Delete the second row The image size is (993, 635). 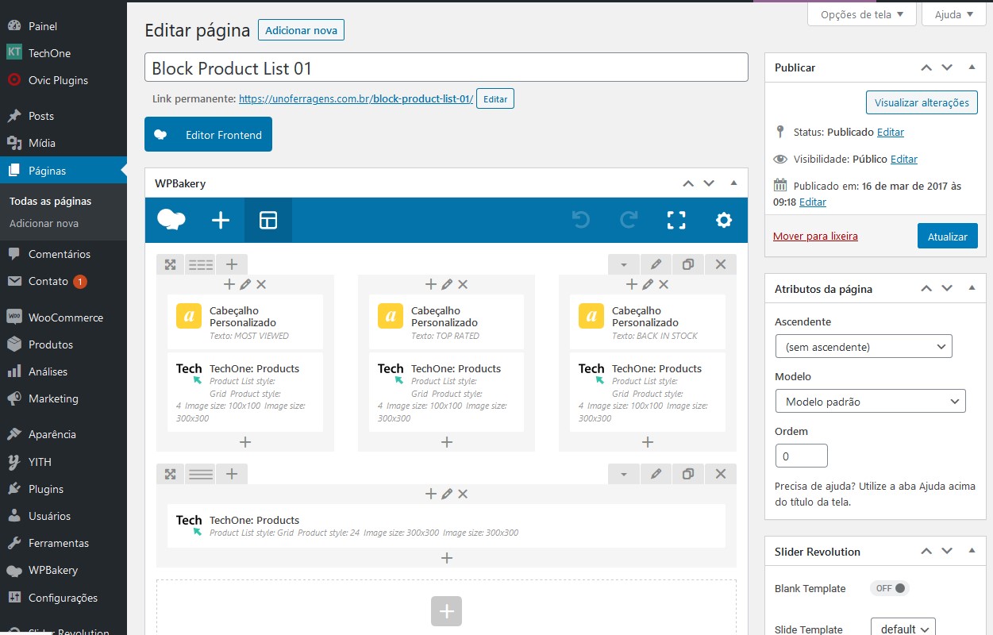click(721, 474)
